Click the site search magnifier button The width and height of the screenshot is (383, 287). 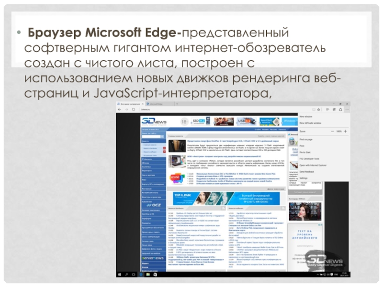(x=162, y=137)
